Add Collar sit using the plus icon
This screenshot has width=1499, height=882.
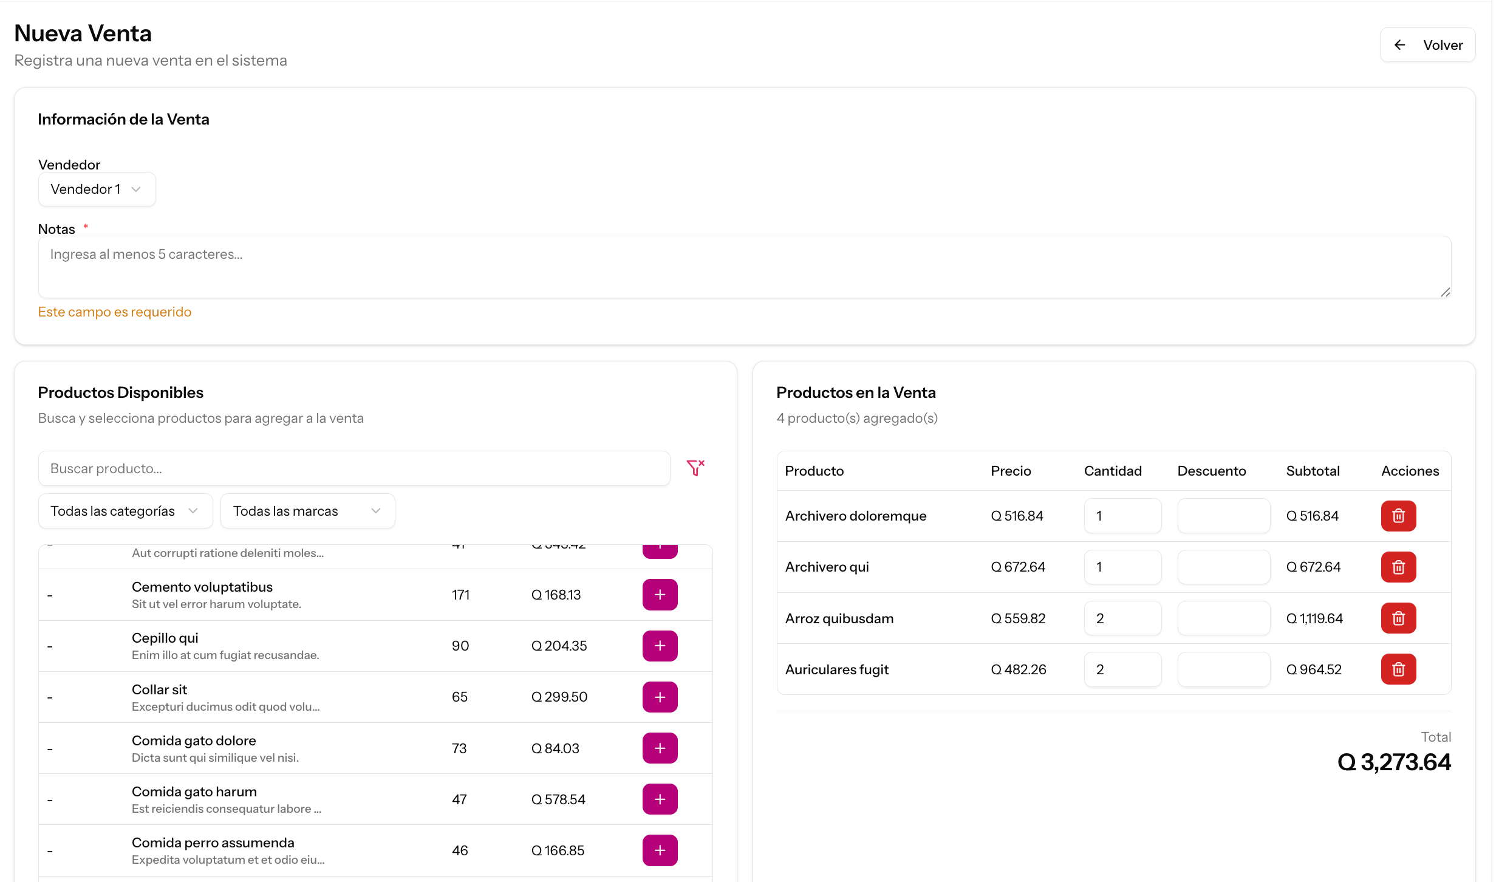(x=660, y=697)
